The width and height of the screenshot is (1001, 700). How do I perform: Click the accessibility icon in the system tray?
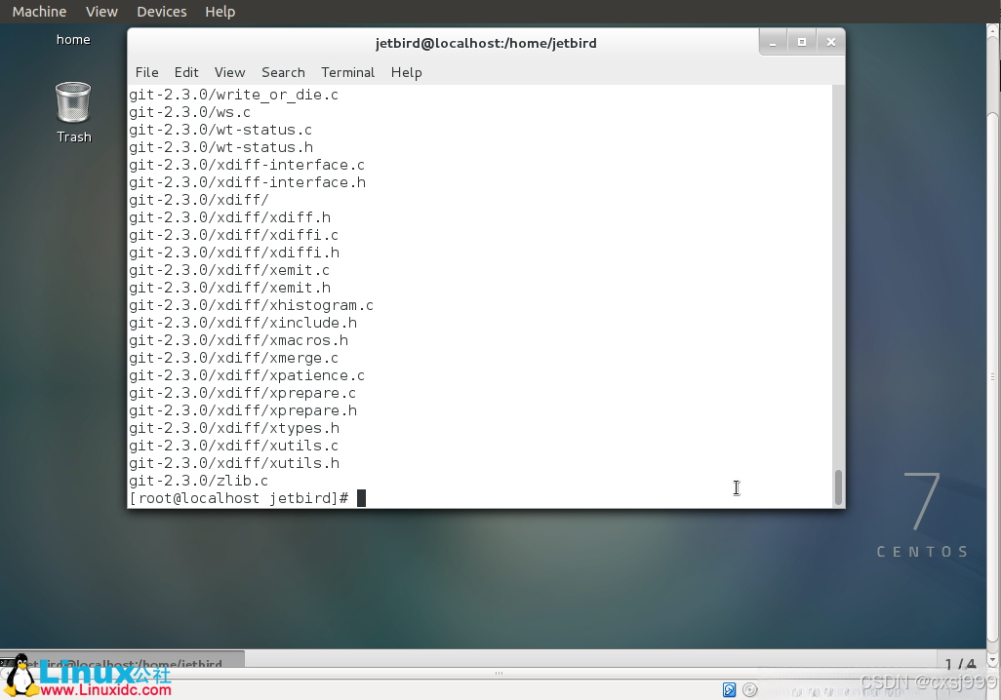pos(729,689)
